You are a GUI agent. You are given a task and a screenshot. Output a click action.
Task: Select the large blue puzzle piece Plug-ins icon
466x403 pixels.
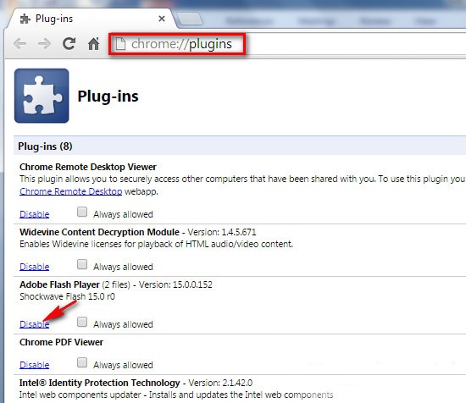42,96
